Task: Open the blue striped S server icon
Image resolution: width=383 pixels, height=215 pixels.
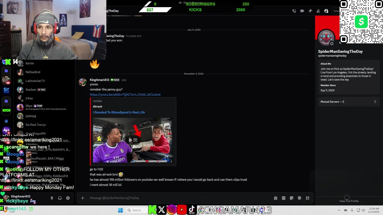Action: (6, 121)
